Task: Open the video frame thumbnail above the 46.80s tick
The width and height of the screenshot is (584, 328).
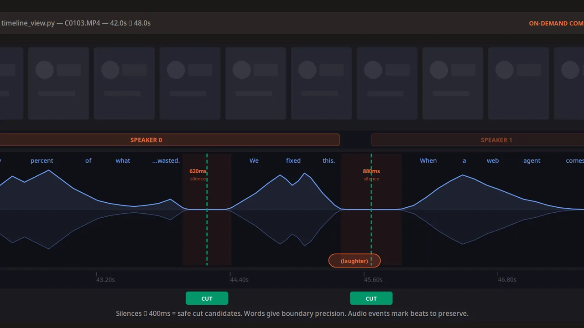Action: coord(518,83)
